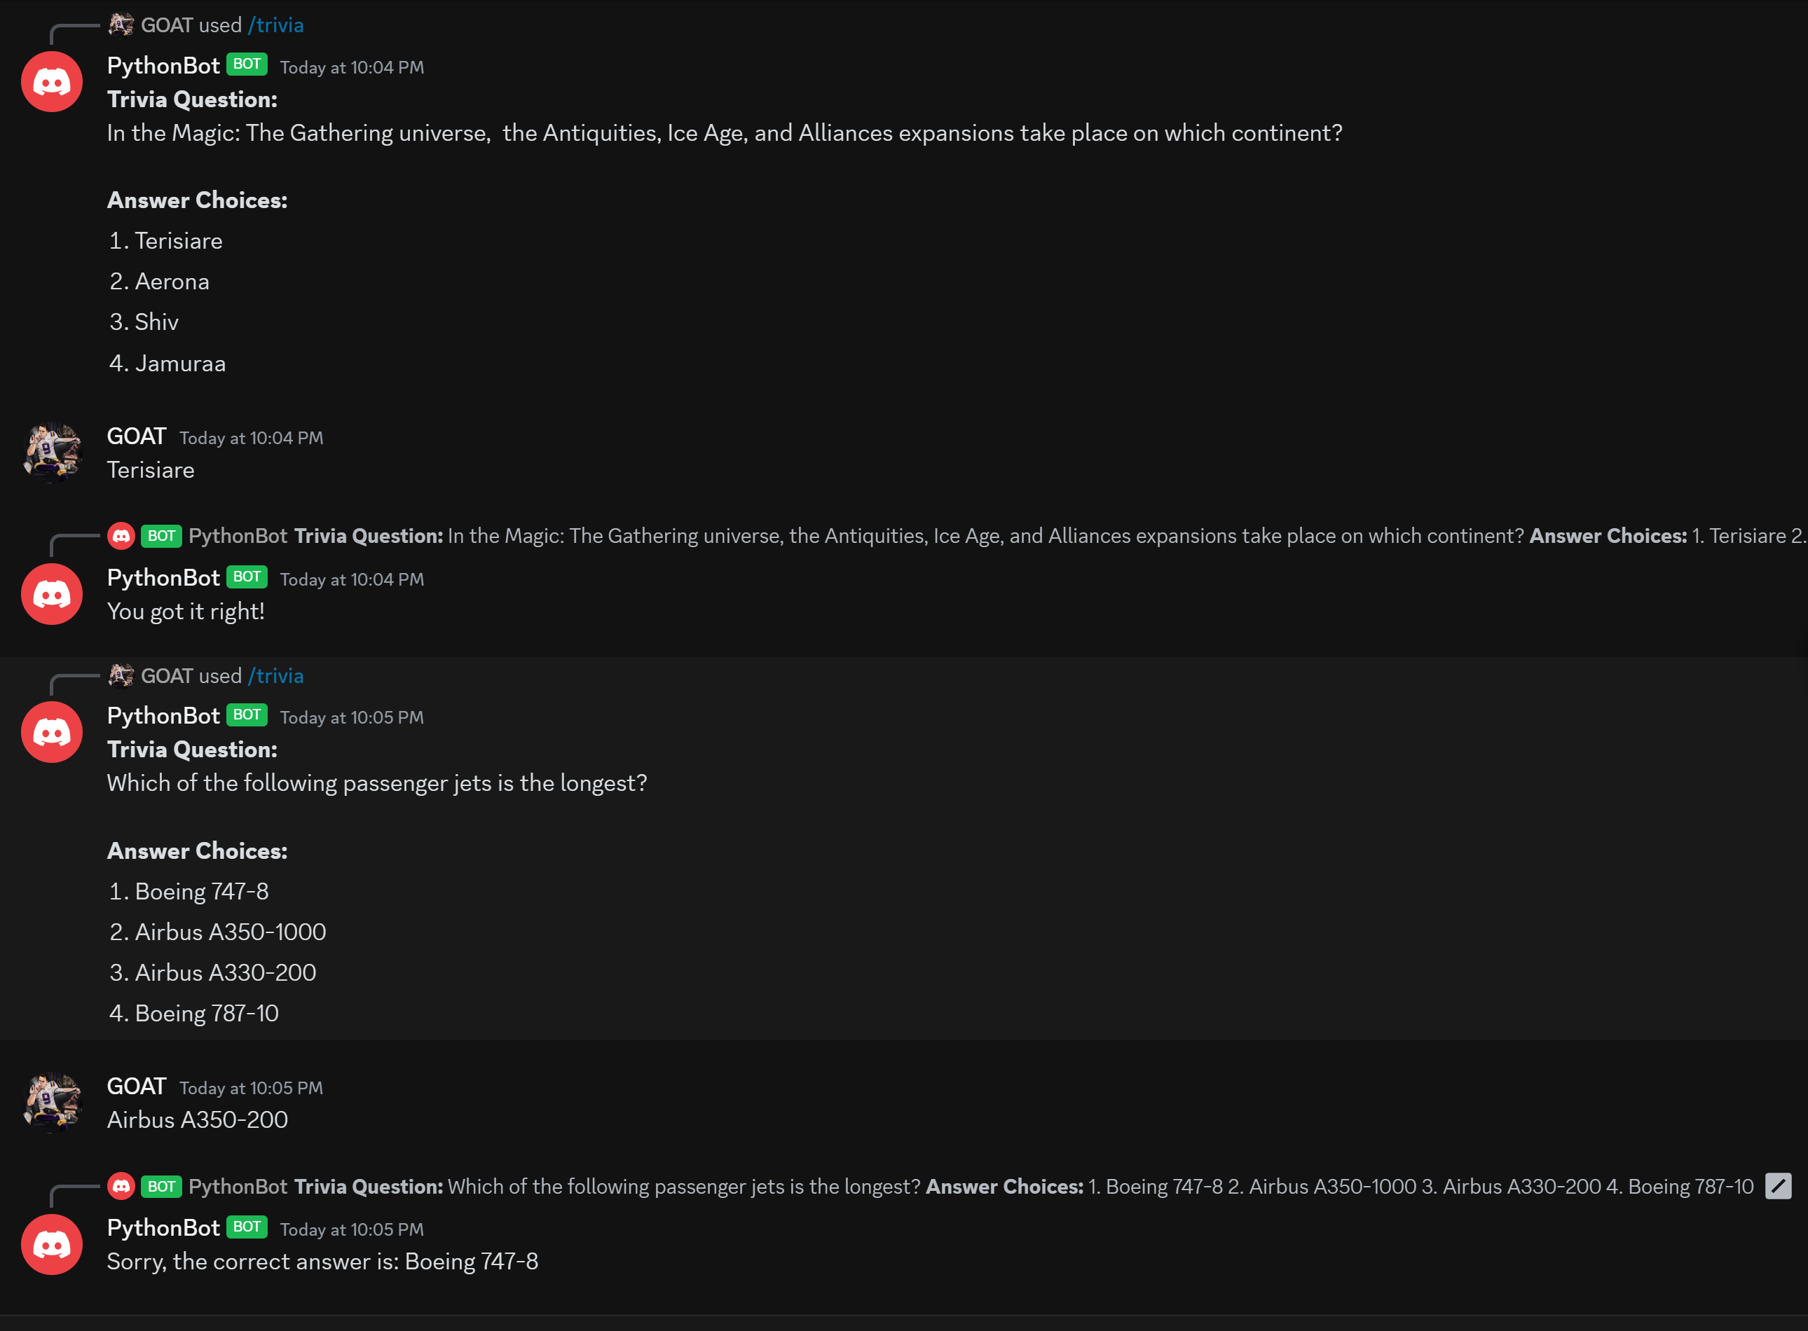The width and height of the screenshot is (1808, 1331).
Task: Click the small GOAT avatar in the /trivia command header
Action: 121,25
